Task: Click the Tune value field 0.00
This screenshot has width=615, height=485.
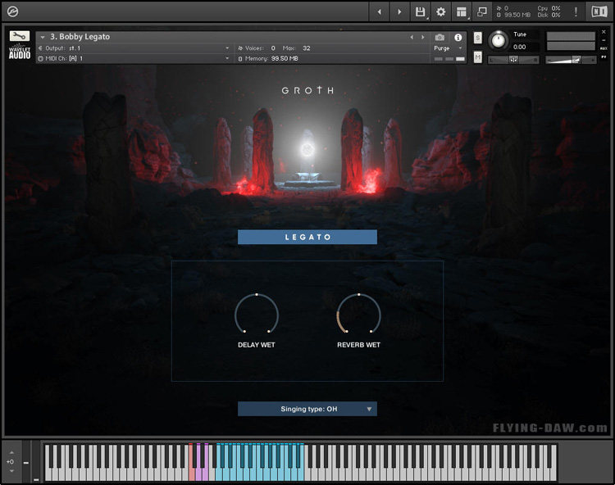Action: pos(519,47)
